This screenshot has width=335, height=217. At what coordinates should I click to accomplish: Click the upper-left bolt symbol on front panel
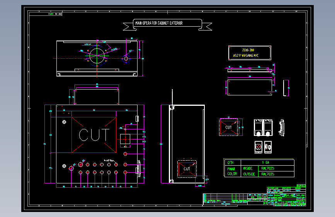pos(64,122)
